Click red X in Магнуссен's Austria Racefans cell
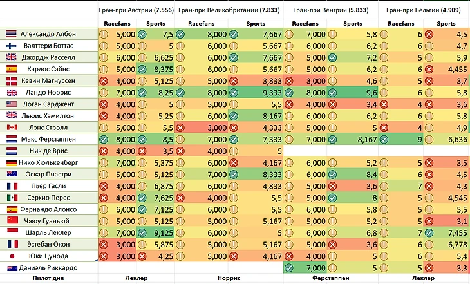The height and width of the screenshot is (284, 470). 104,80
